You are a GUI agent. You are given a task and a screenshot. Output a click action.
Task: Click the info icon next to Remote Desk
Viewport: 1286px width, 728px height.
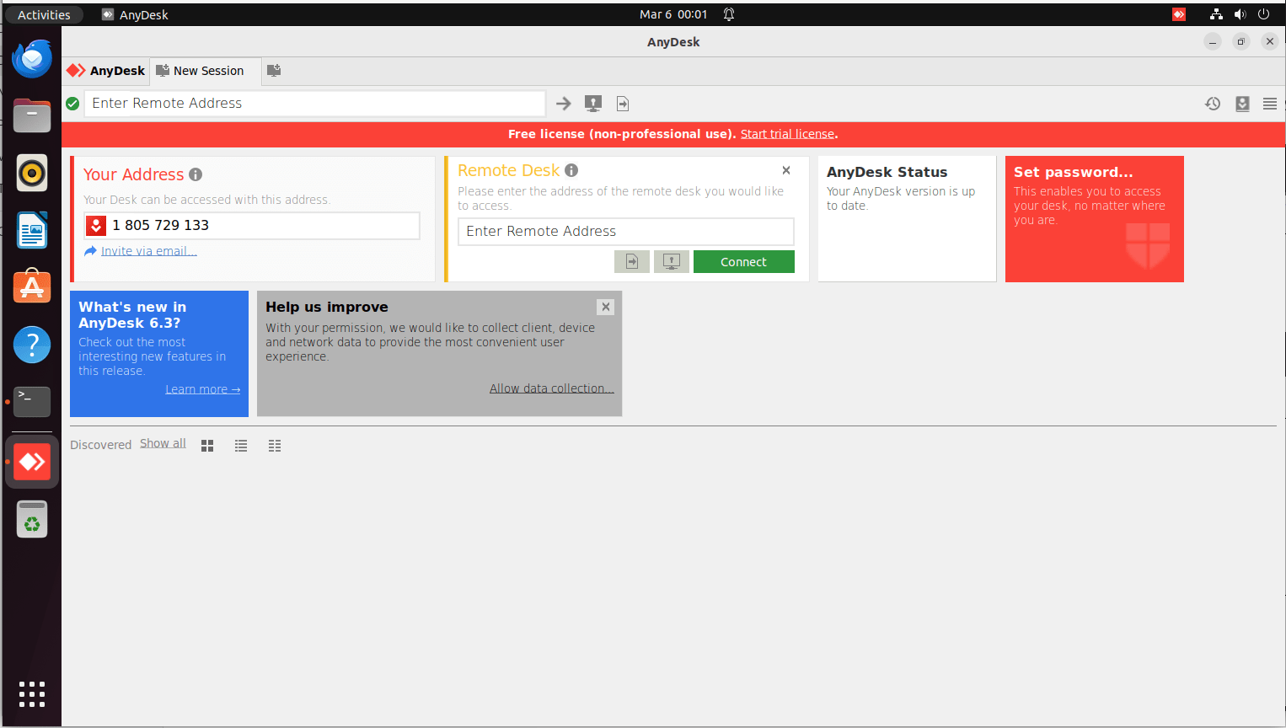(x=571, y=170)
